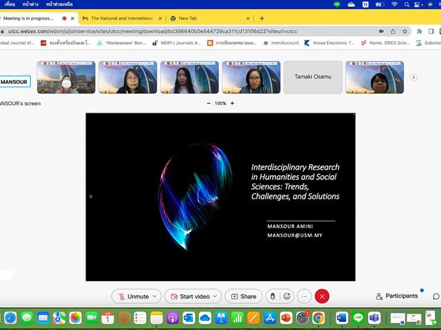The height and width of the screenshot is (330, 441).
Task: Select the MANSOUR participant tile
Action: [x=14, y=82]
